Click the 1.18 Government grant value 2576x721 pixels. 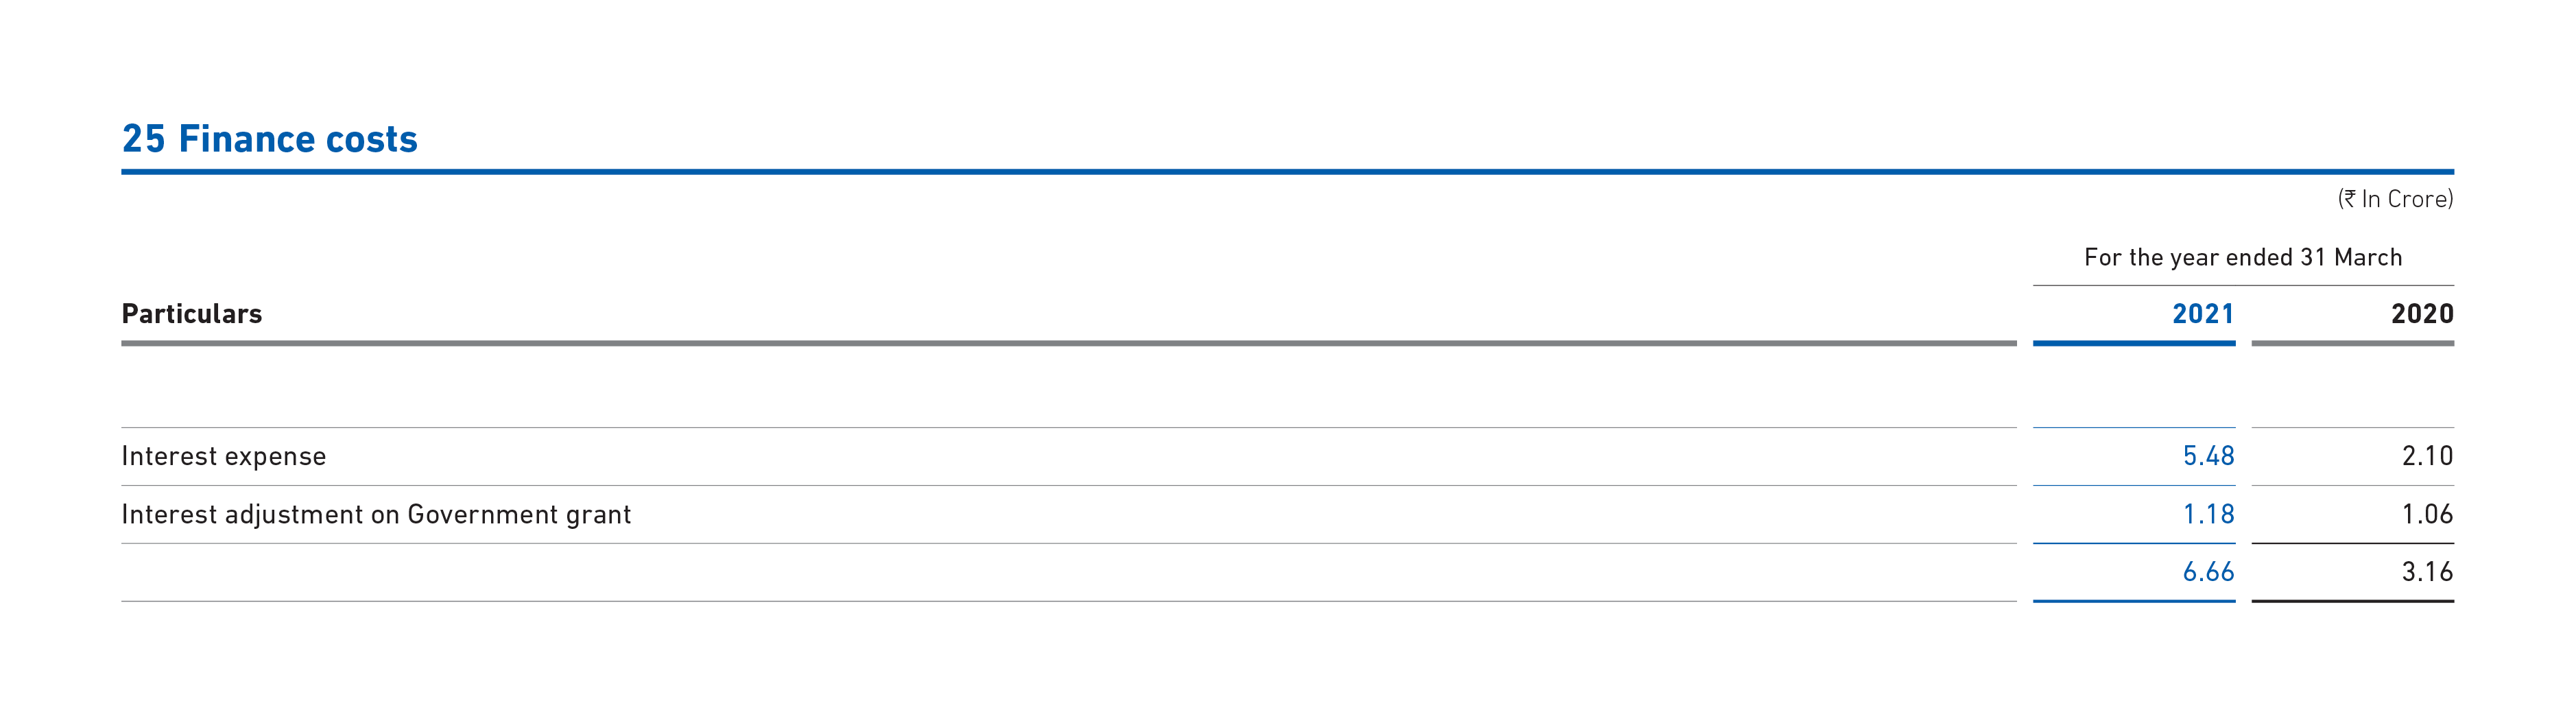click(2208, 514)
